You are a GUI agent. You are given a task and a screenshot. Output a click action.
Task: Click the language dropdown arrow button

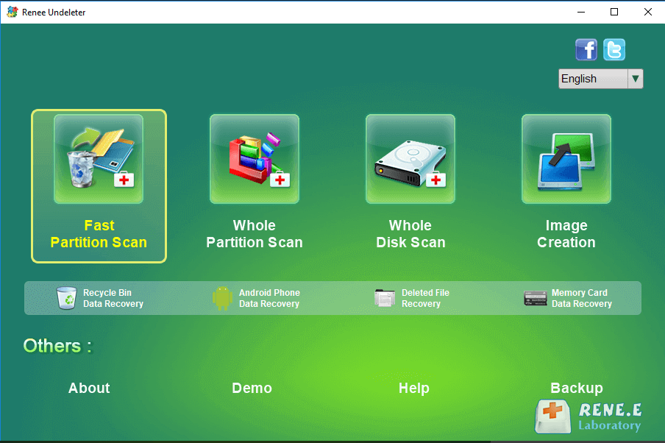point(636,79)
